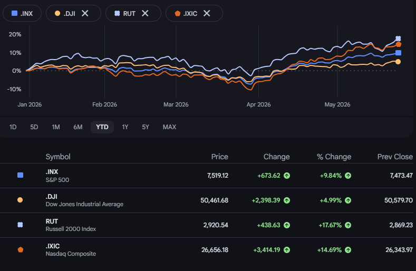This screenshot has width=416, height=271.
Task: Click the RUT chip label
Action: [x=129, y=14]
